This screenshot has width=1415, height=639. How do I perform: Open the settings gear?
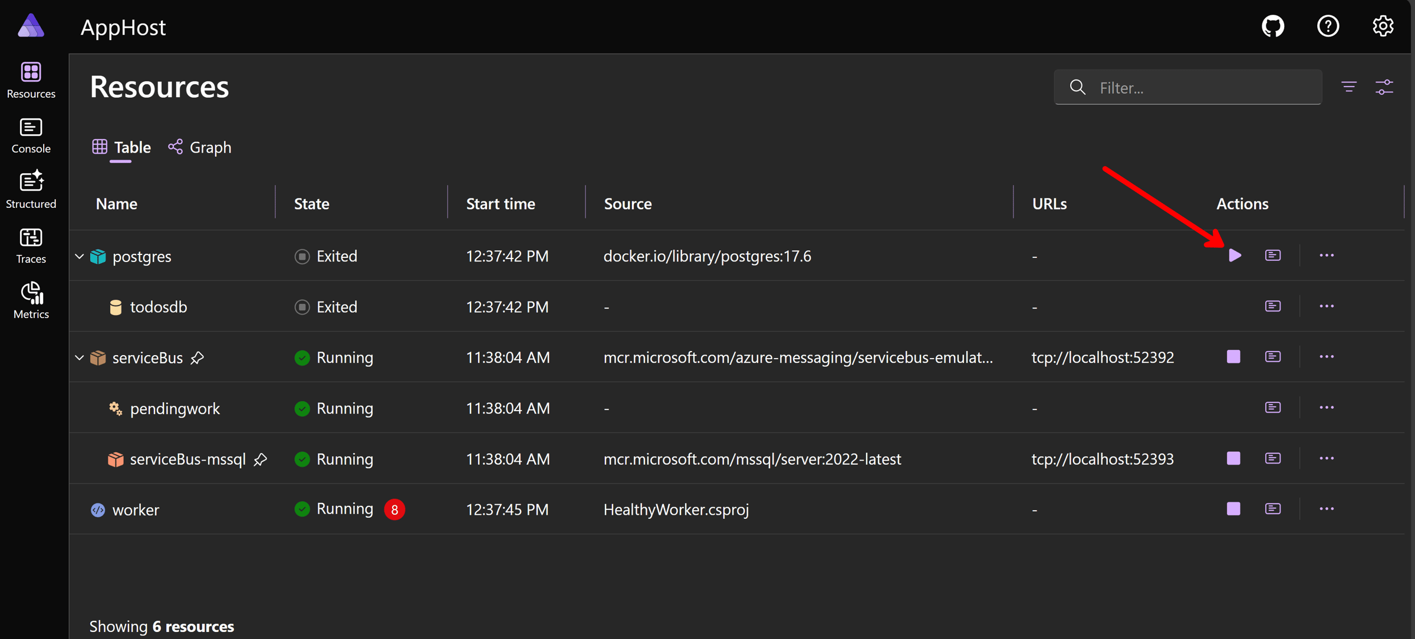pos(1383,27)
